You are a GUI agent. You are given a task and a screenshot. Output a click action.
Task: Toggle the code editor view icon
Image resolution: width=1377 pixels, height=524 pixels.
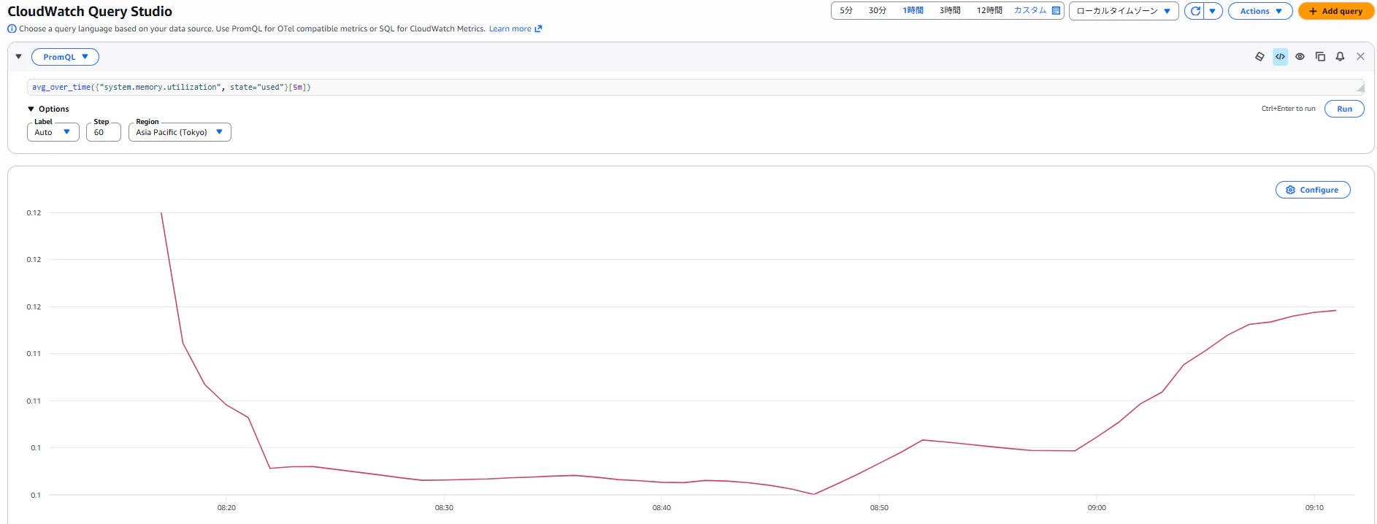(1280, 56)
